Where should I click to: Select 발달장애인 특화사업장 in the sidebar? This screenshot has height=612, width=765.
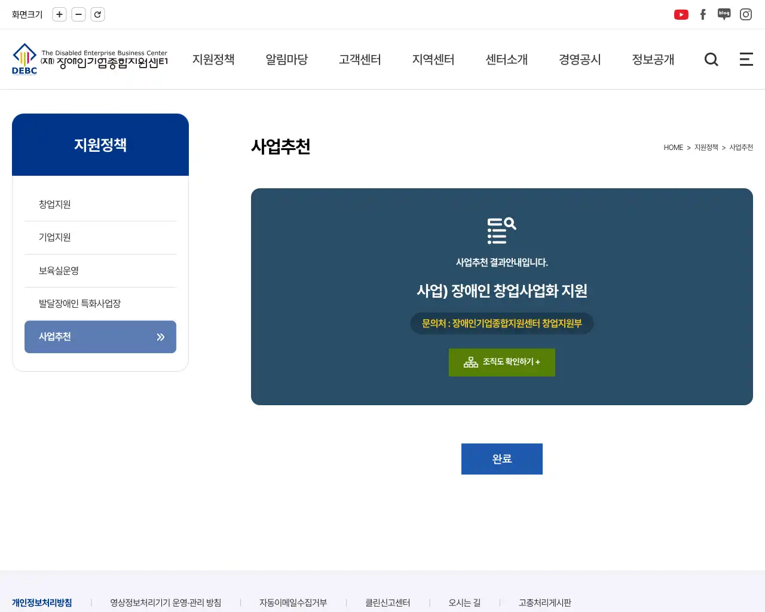pos(100,304)
